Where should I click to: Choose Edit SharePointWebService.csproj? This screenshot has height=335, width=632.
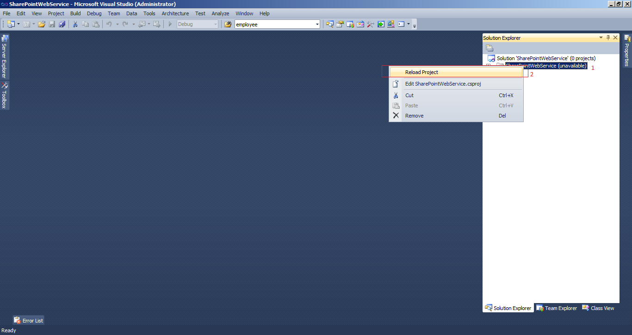pyautogui.click(x=456, y=84)
